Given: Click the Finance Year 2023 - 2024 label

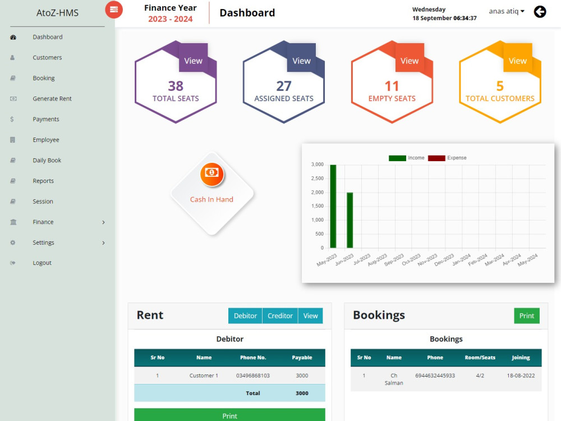Looking at the screenshot, I should point(171,13).
